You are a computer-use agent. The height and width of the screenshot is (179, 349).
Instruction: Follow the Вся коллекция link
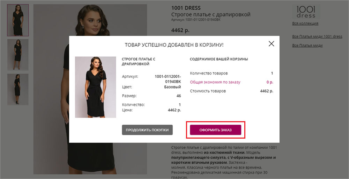tap(305, 24)
